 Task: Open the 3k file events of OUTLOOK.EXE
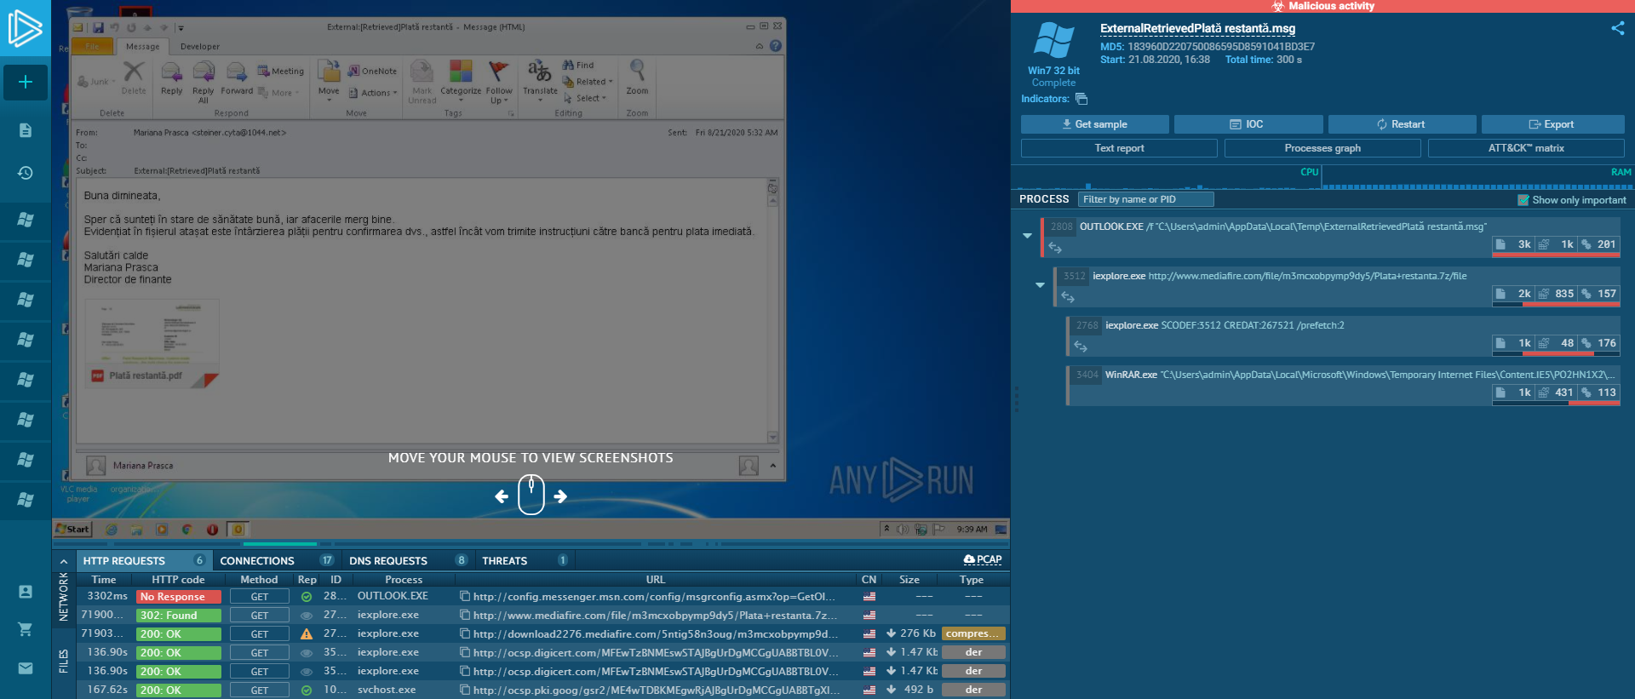[x=1515, y=244]
